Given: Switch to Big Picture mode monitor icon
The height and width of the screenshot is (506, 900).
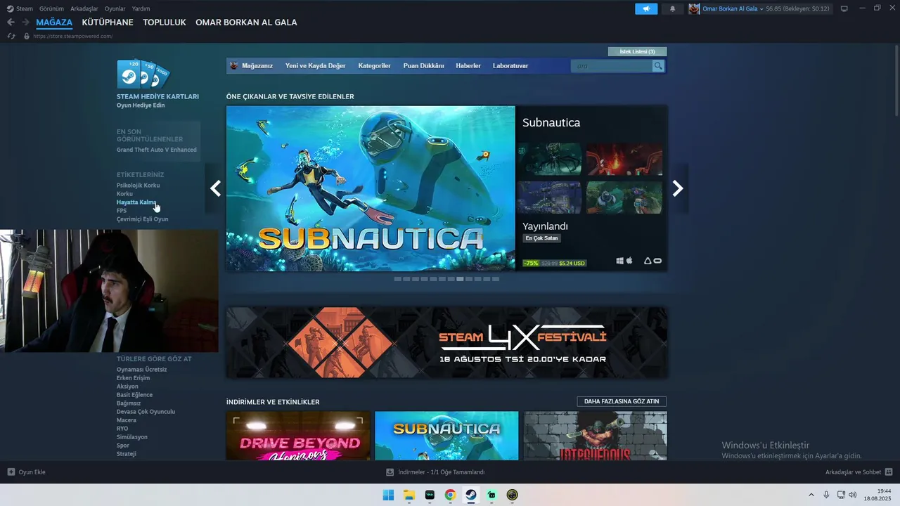Looking at the screenshot, I should click(x=844, y=8).
